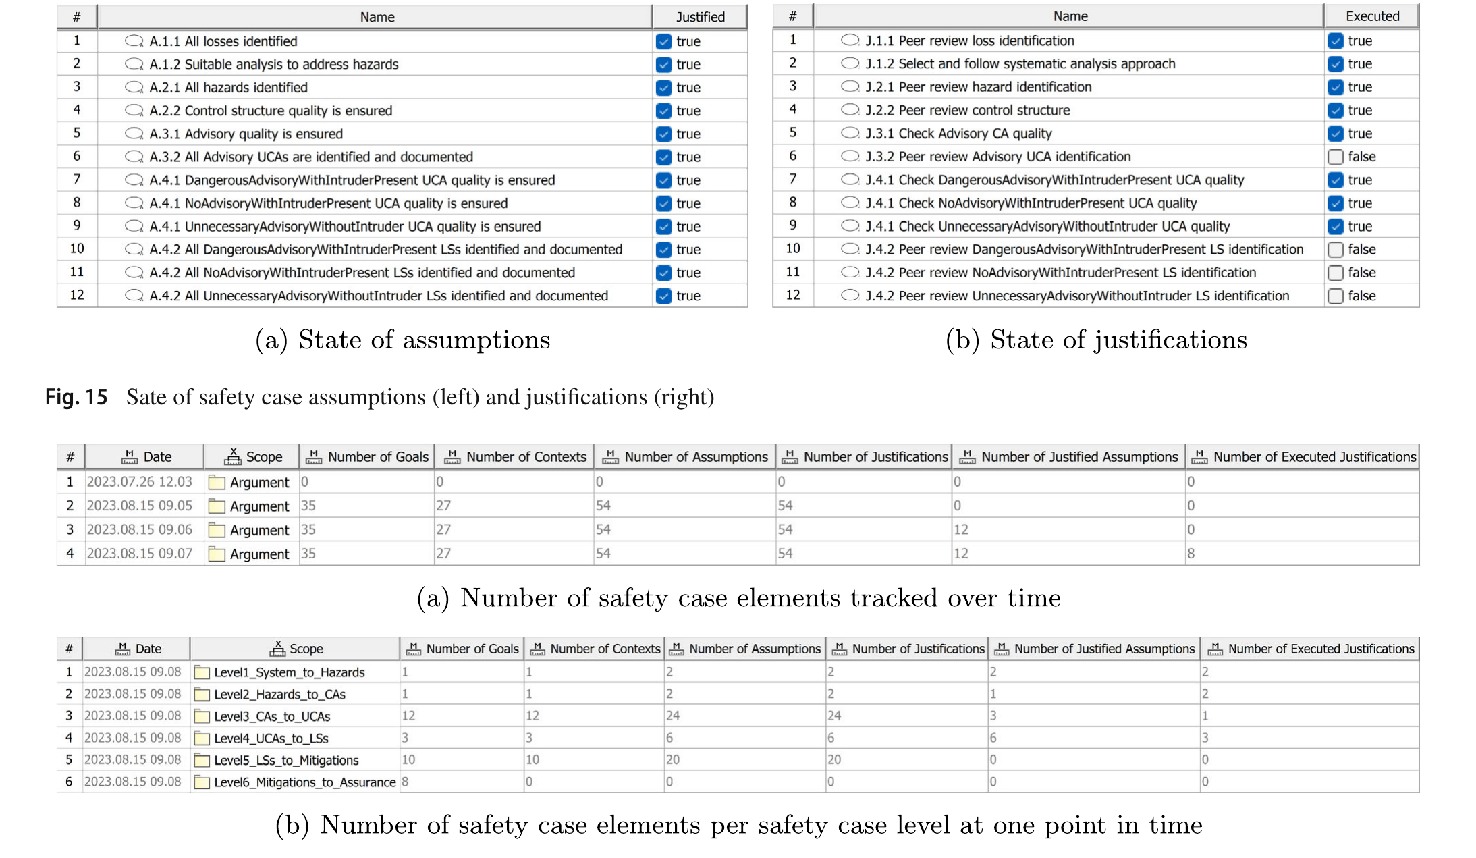The image size is (1476, 858).
Task: Click the metric icon in the upper Date column header
Action: (130, 457)
